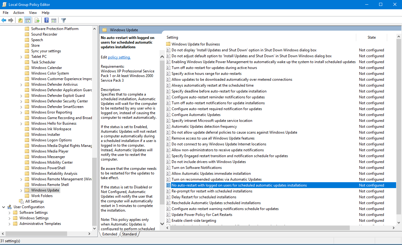The image size is (402, 245).
Task: Select 'Automatic Updates detection frequency' setting
Action: pyautogui.click(x=204, y=127)
